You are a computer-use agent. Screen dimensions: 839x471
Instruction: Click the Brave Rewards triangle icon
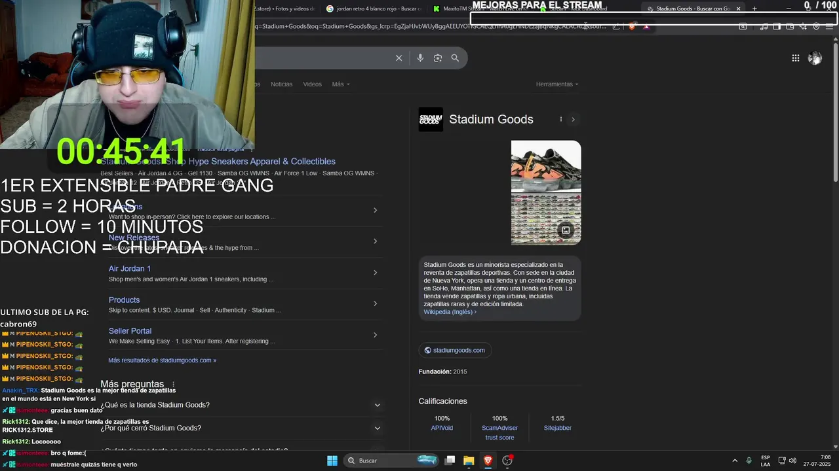pyautogui.click(x=646, y=26)
